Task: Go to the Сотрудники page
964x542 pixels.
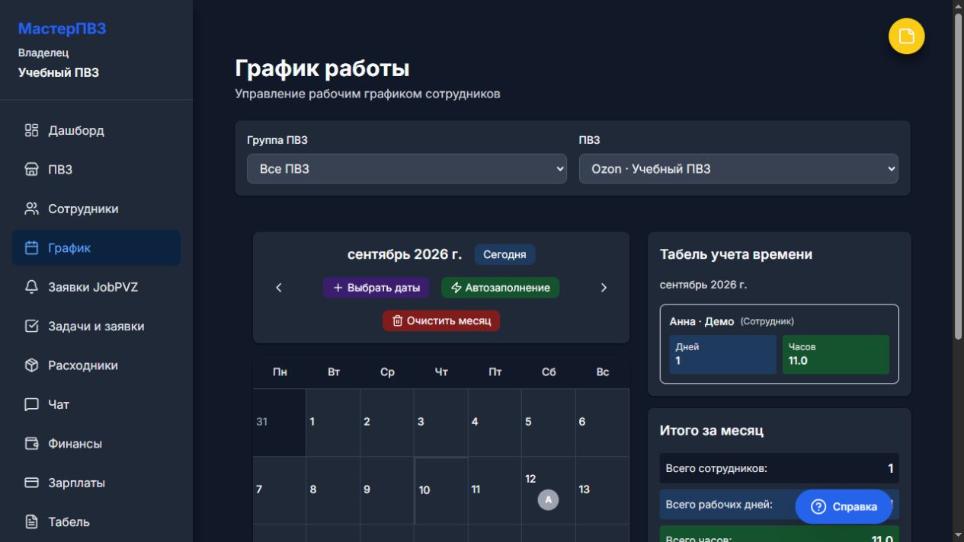Action: tap(96, 209)
